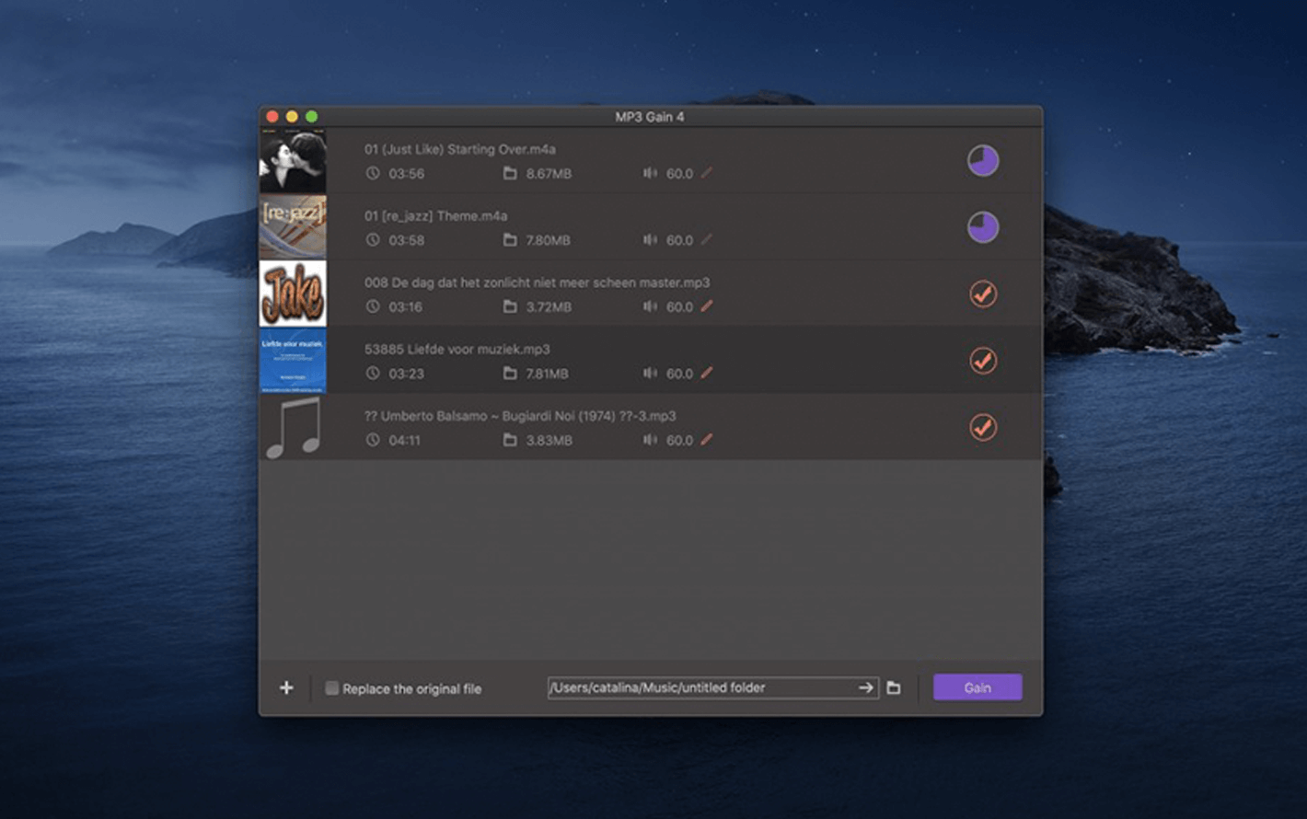Click clock icon beside 03:16 duration
Viewport: 1307px width, 819px height.
click(x=373, y=306)
